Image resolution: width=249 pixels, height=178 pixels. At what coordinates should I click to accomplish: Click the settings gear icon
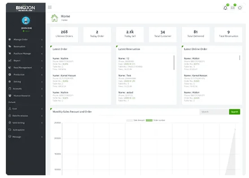tap(240, 8)
